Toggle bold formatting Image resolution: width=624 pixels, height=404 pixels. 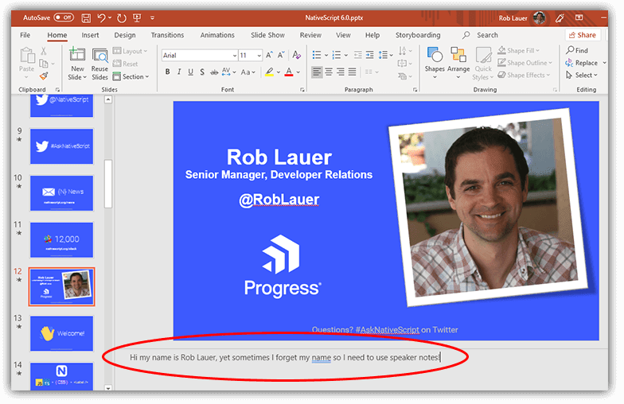167,72
